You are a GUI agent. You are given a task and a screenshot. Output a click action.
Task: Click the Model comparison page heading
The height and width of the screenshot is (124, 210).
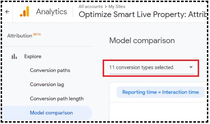pyautogui.click(x=142, y=41)
